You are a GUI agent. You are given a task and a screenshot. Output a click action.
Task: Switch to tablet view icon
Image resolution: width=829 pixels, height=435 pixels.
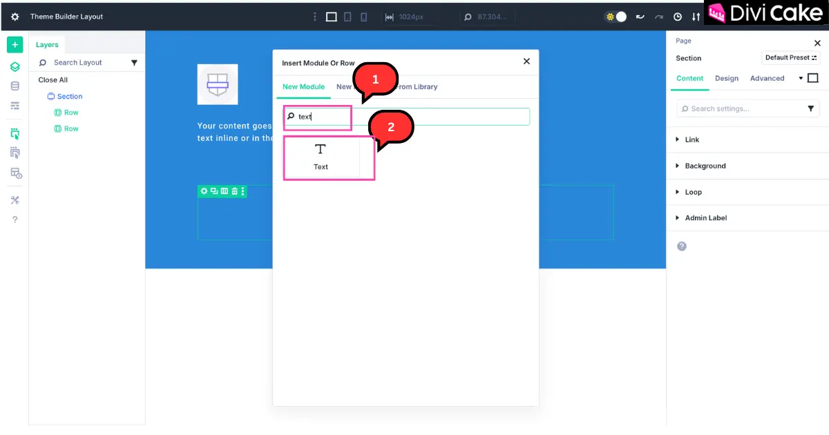tap(348, 17)
